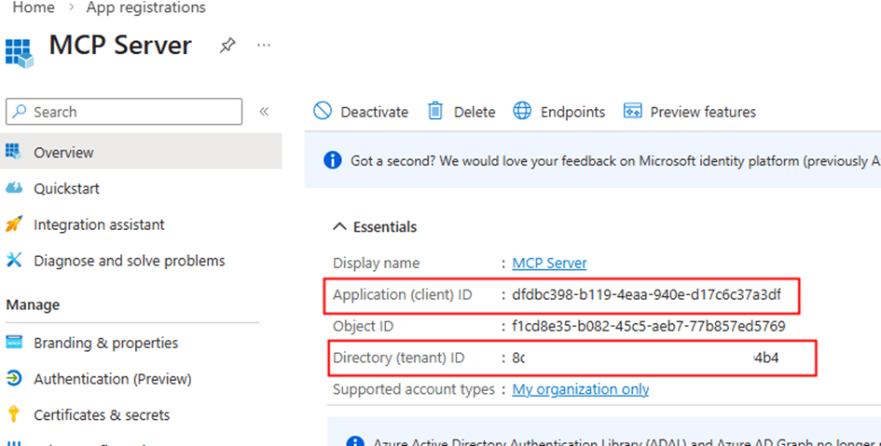Open Authentication (Preview) in sidebar

click(x=112, y=379)
